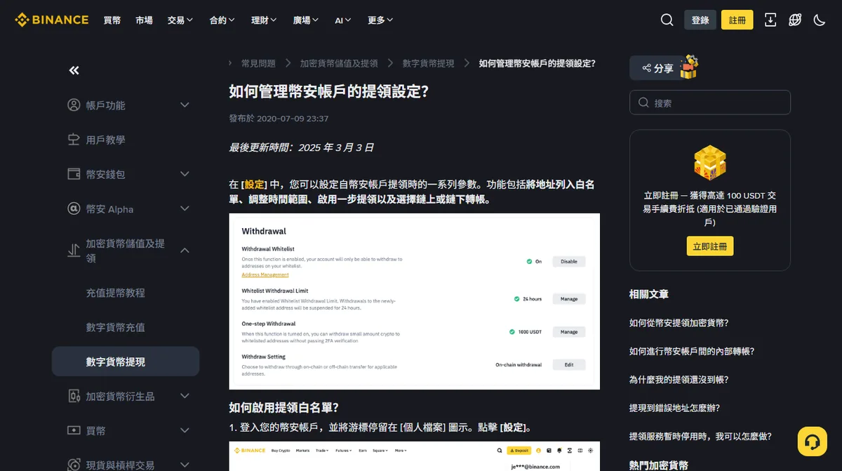Open related article 提領服務暫時停用時,我可以怎麼做?
Viewport: 842px width, 471px height.
click(701, 436)
